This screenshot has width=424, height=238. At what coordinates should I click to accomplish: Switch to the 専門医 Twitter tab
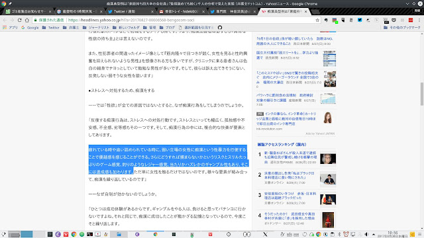(x=233, y=11)
